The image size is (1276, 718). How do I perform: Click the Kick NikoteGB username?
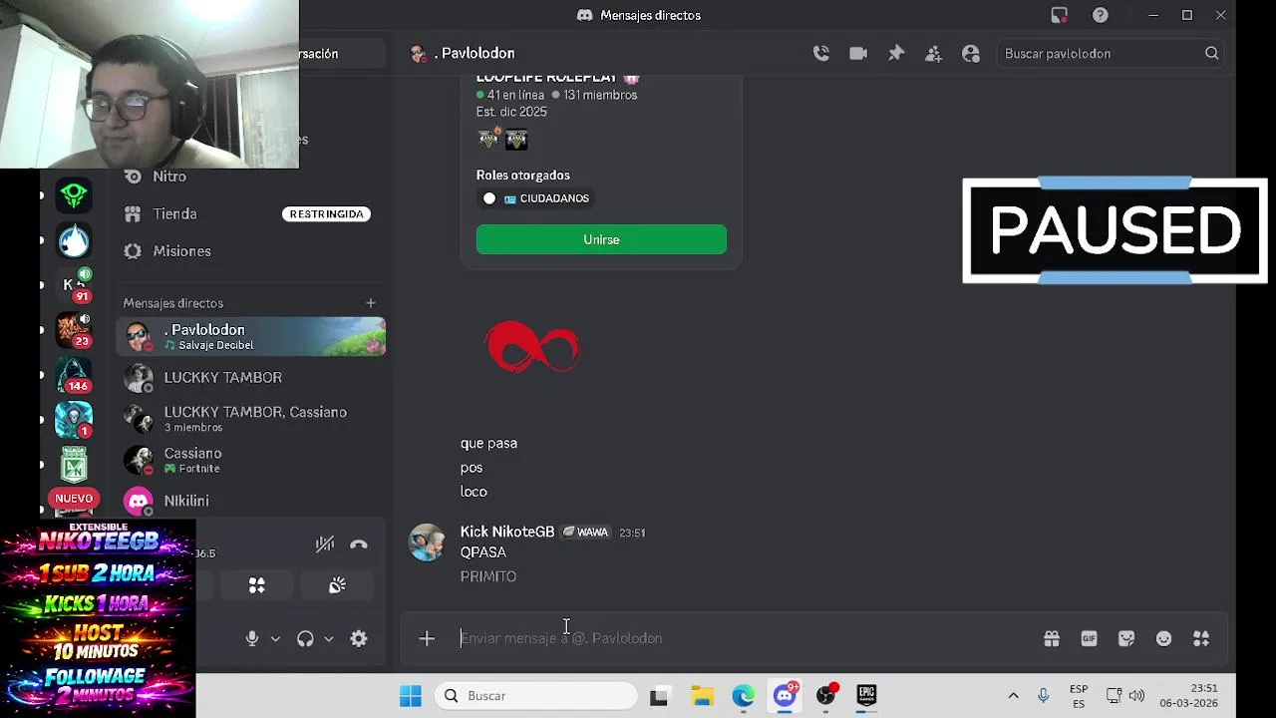(x=507, y=533)
